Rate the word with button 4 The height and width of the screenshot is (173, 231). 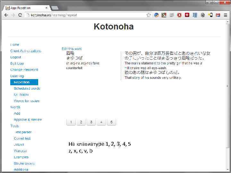(101, 122)
